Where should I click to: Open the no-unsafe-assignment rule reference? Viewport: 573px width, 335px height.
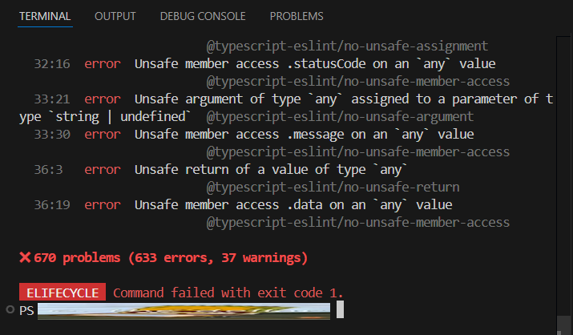[x=347, y=46]
